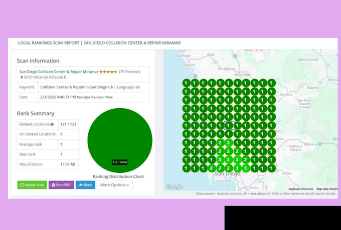Screen dimensions: 341x230
Task: Click the Un Ranked Locations row label
Action: pos(37,134)
